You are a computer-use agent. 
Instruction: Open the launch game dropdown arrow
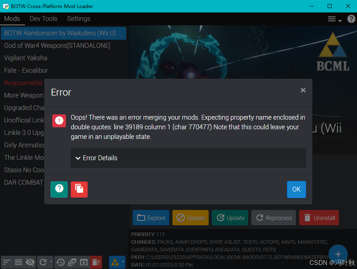(123, 262)
